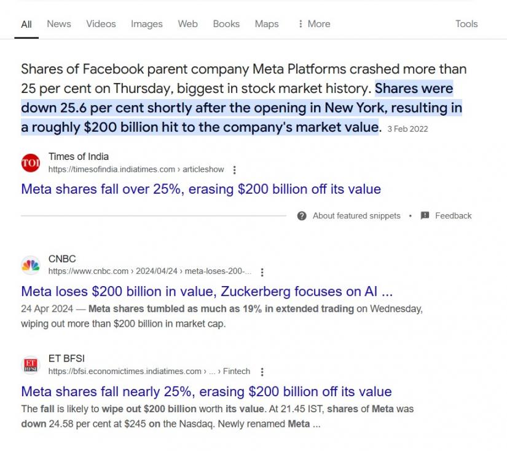Switch to the News tab
The image size is (507, 451).
pyautogui.click(x=59, y=24)
